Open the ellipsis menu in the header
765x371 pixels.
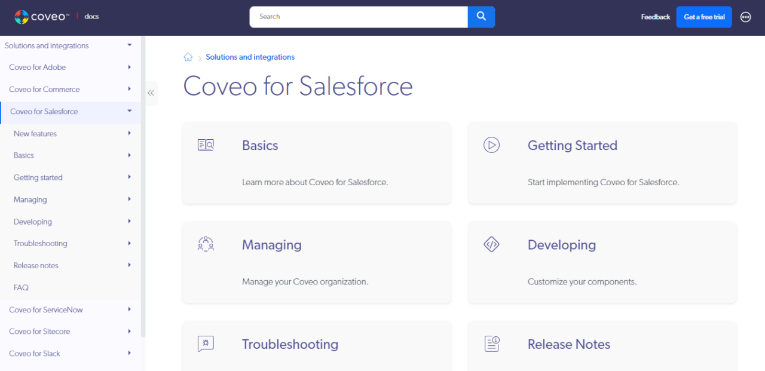pos(745,17)
